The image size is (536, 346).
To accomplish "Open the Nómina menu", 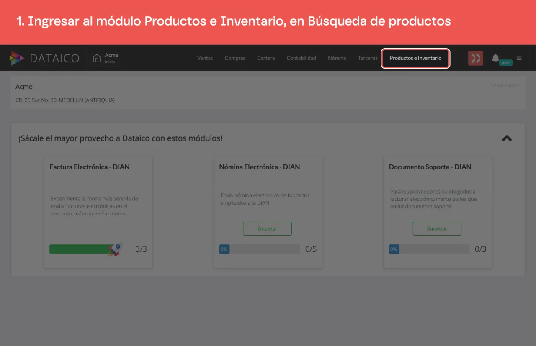I will tap(337, 58).
